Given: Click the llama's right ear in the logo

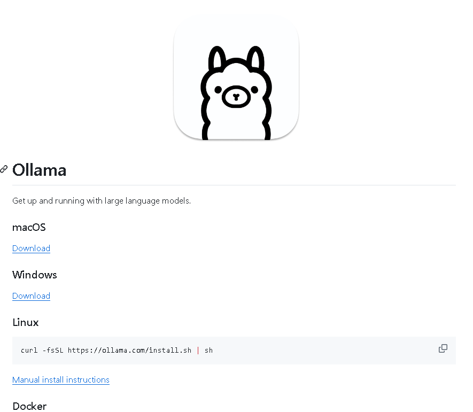Looking at the screenshot, I should (x=255, y=60).
